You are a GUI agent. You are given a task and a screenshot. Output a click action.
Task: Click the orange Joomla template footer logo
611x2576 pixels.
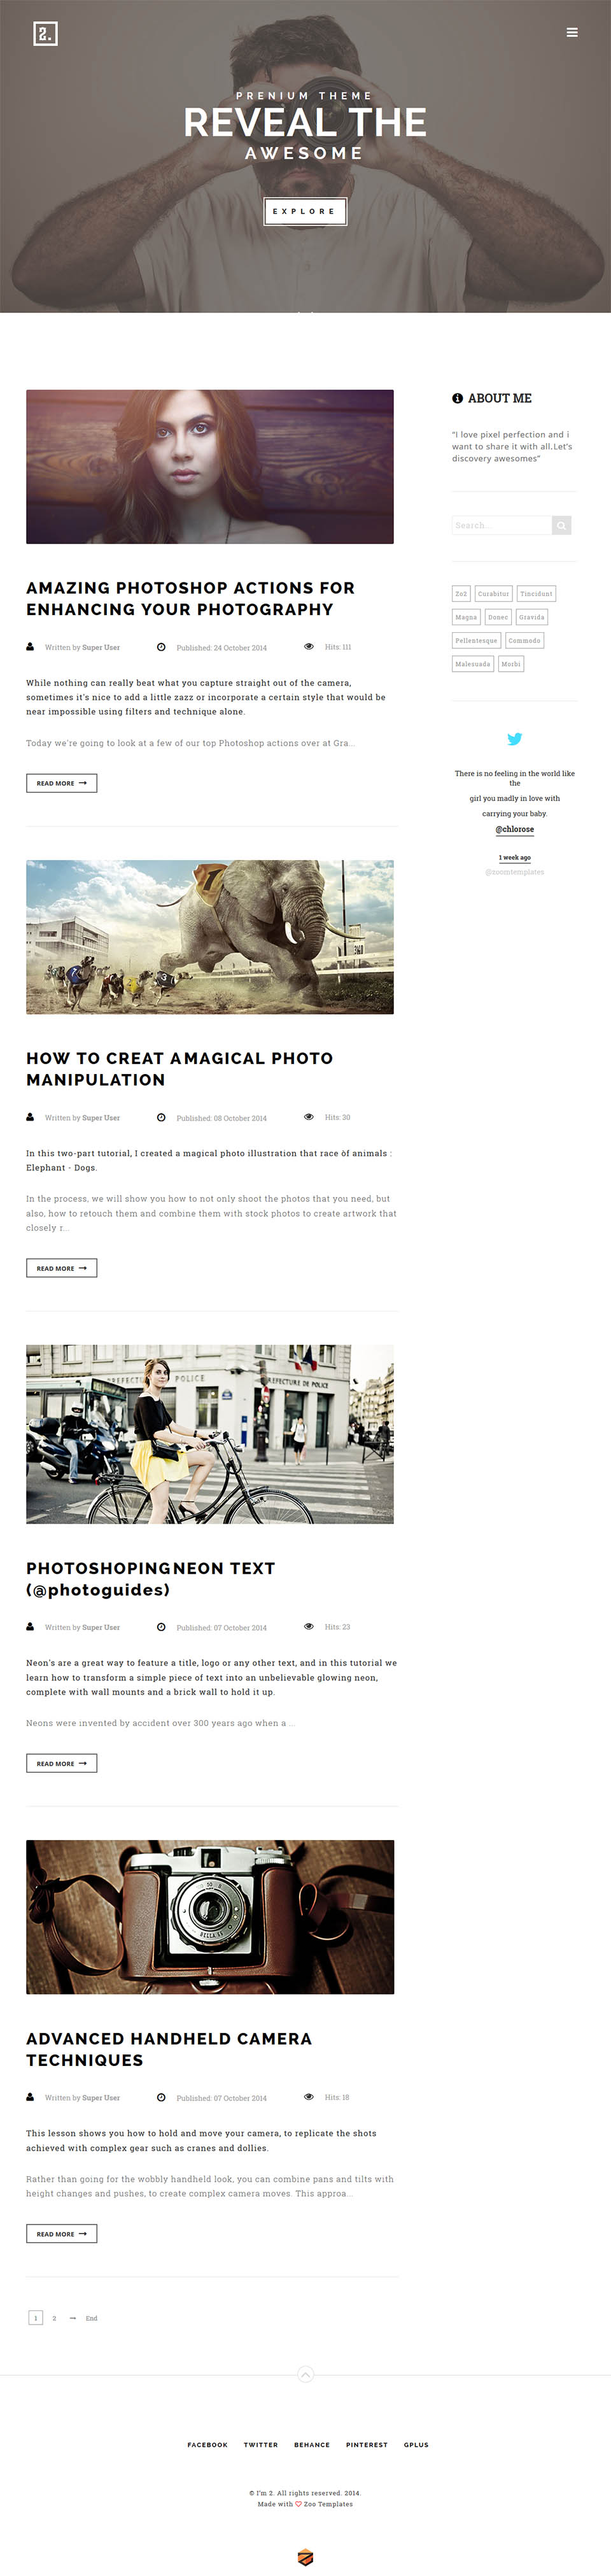pos(306,2558)
